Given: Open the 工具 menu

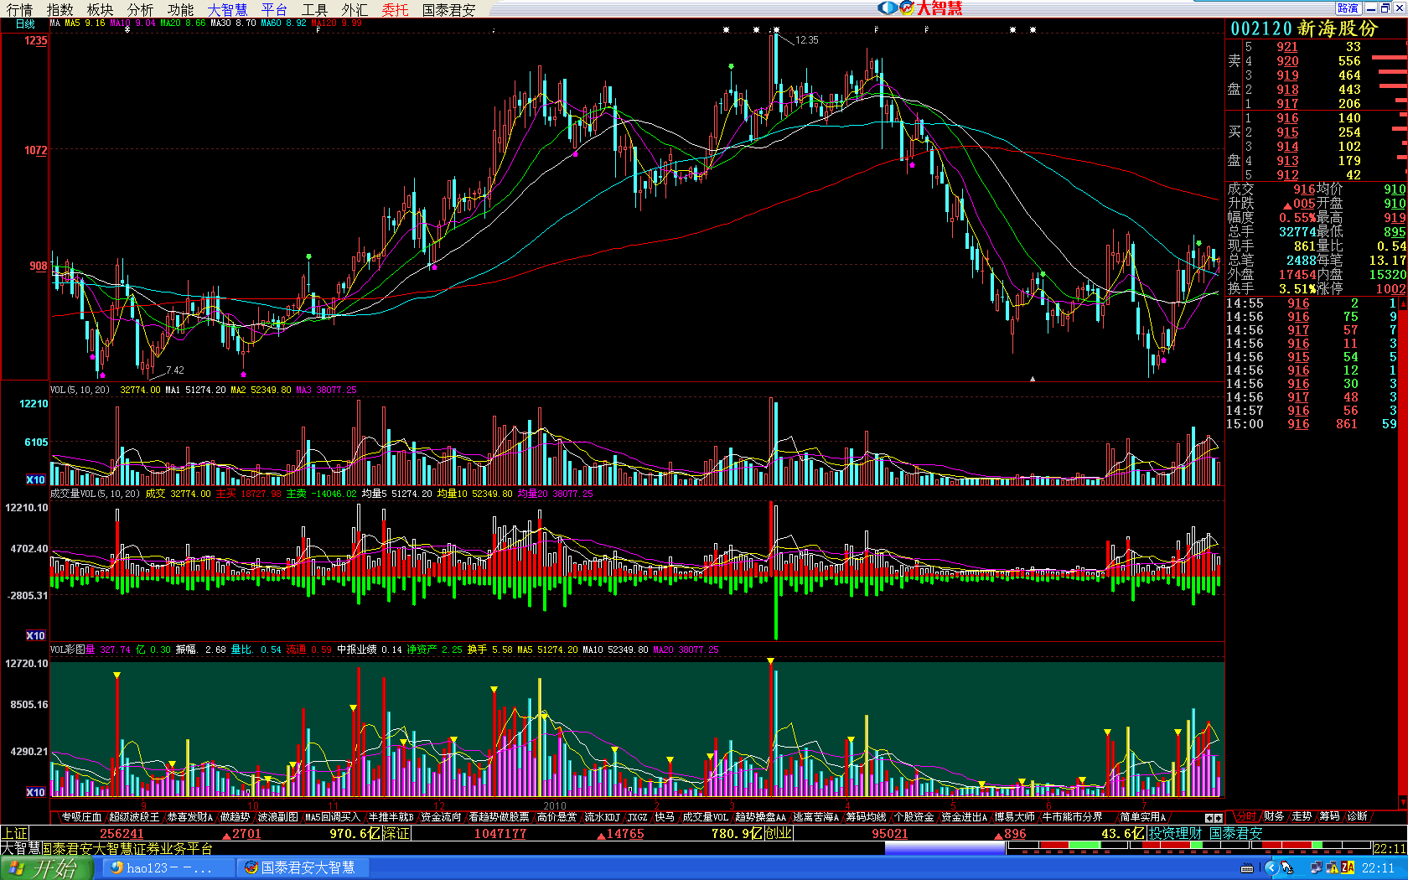Looking at the screenshot, I should tap(314, 9).
